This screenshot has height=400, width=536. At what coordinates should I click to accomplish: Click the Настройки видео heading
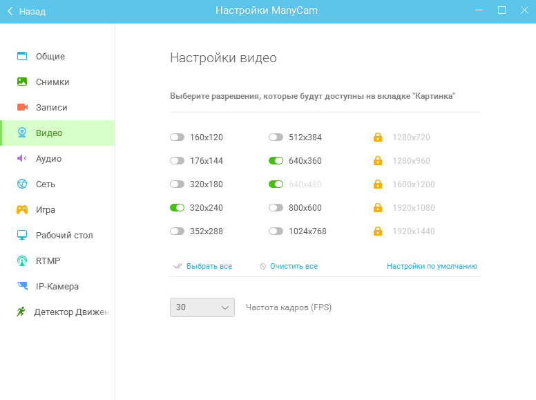[x=224, y=58]
